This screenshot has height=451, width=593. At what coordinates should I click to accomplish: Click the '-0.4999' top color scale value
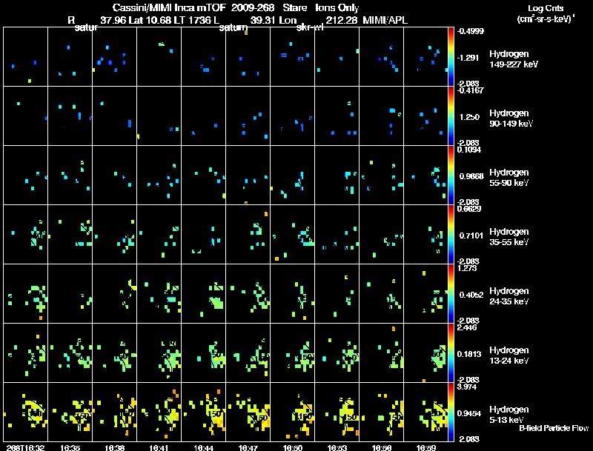[x=470, y=31]
